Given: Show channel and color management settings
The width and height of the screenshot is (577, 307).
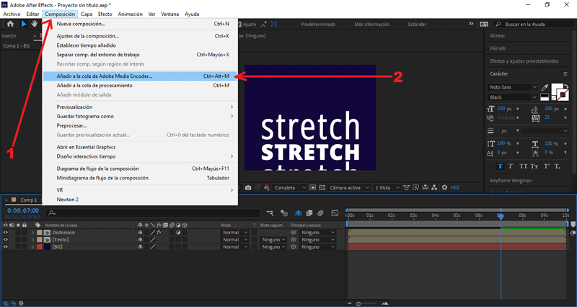Looking at the screenshot, I should (267, 187).
